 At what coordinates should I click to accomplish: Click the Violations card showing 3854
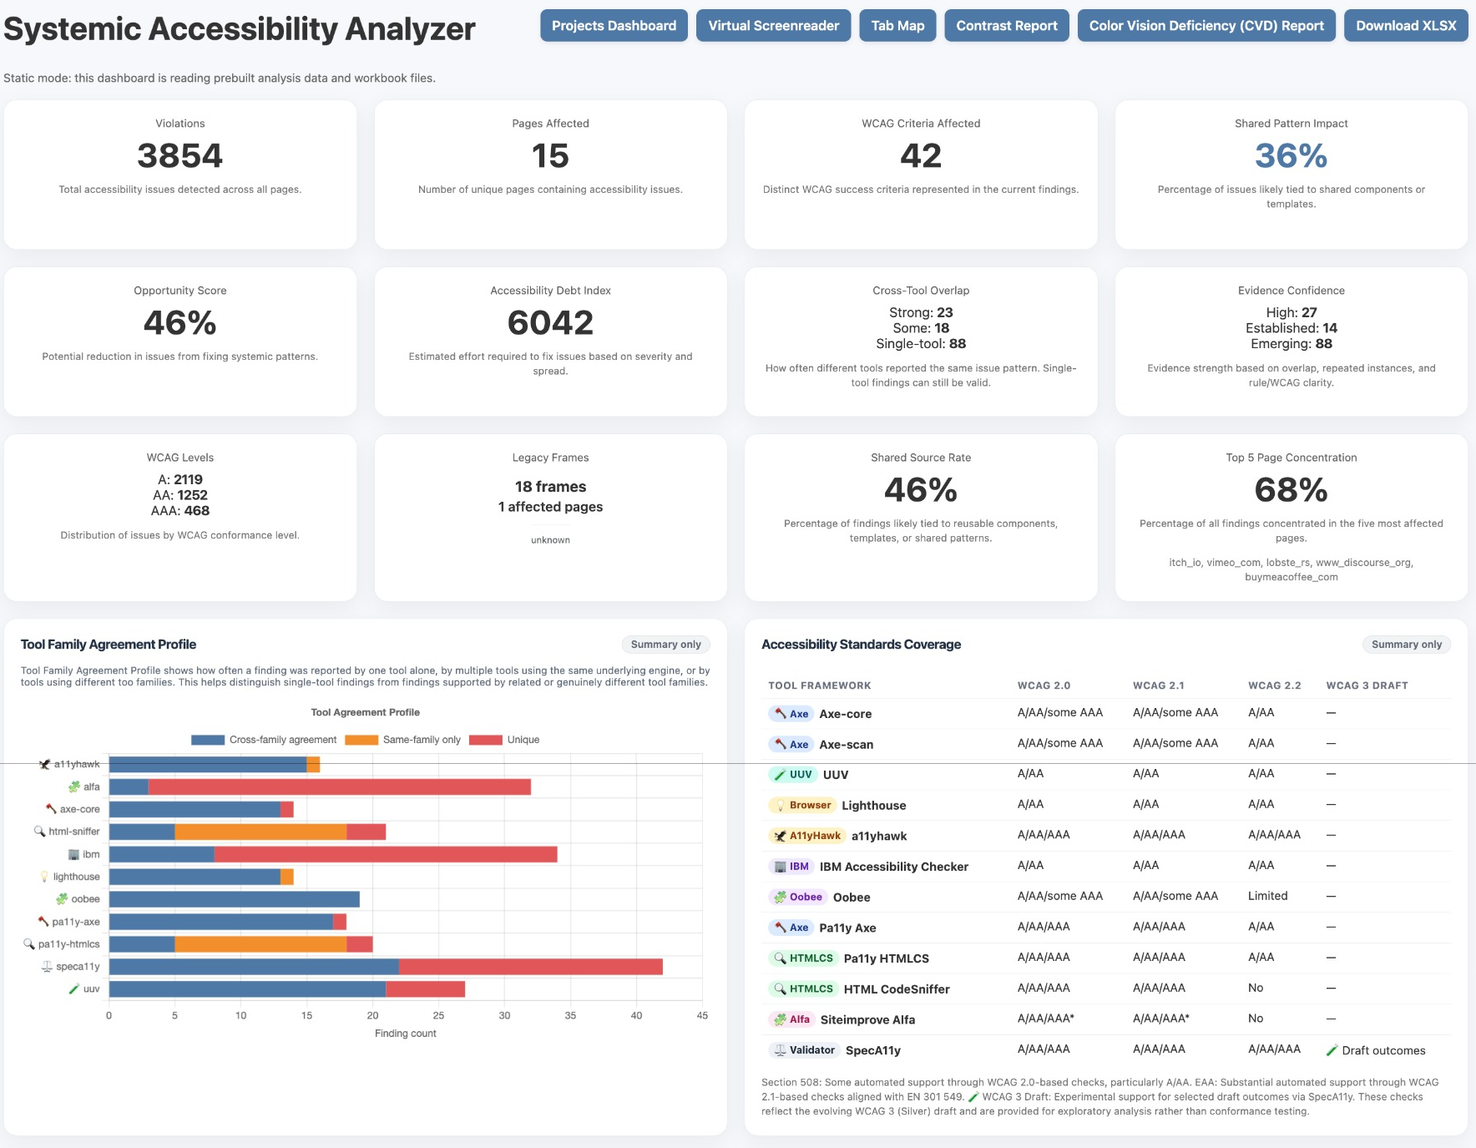coord(180,174)
